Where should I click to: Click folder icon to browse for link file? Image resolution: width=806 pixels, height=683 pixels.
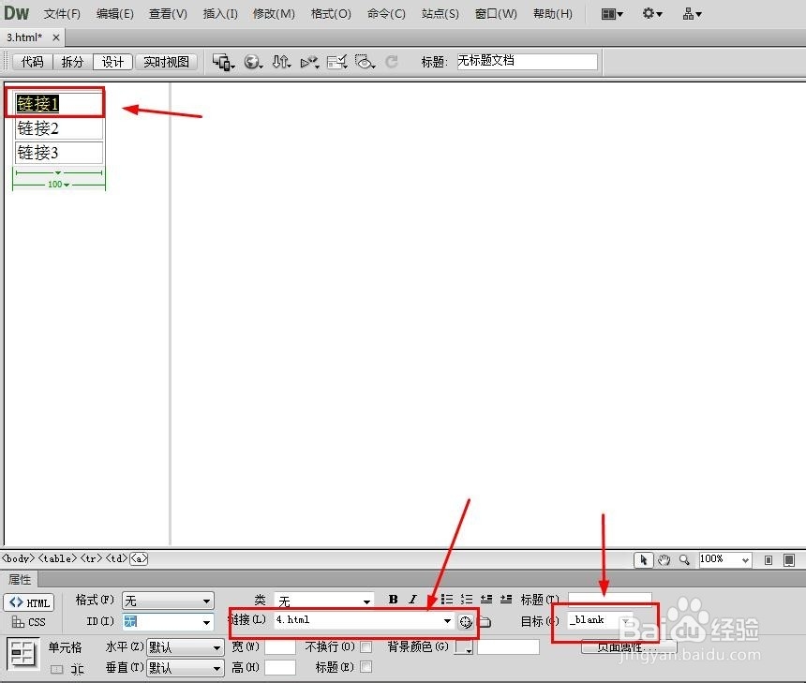coord(485,621)
